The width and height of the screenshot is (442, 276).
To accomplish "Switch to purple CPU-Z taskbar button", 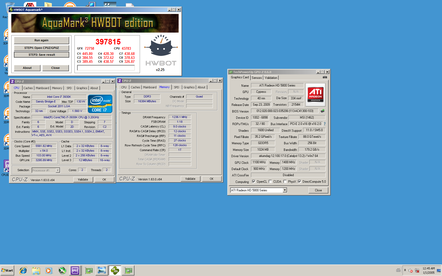I will (75, 270).
